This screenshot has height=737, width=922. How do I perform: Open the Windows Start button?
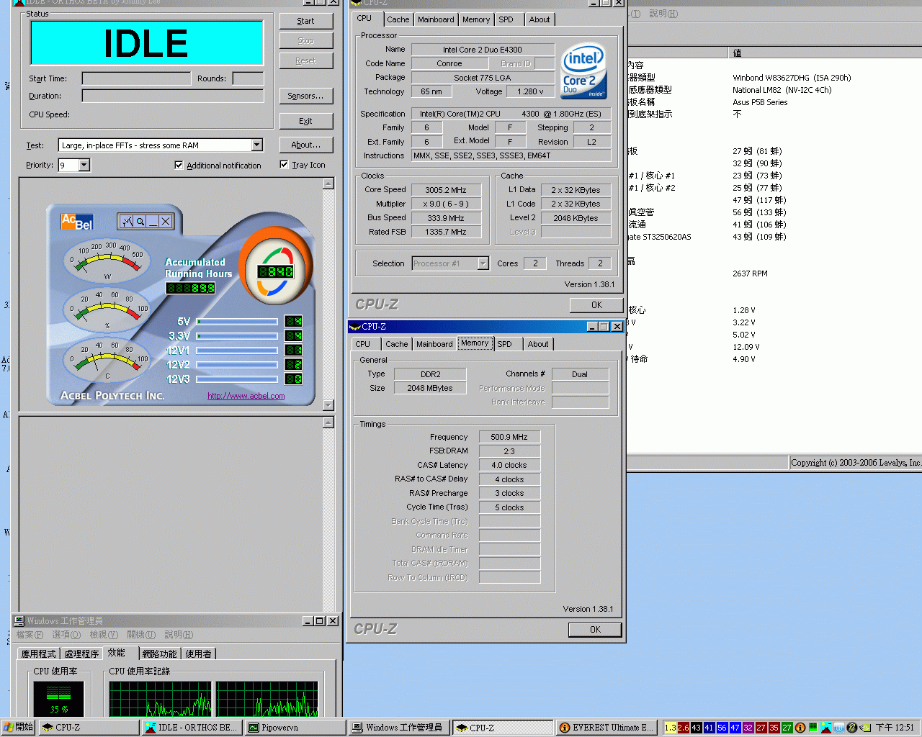(x=18, y=728)
